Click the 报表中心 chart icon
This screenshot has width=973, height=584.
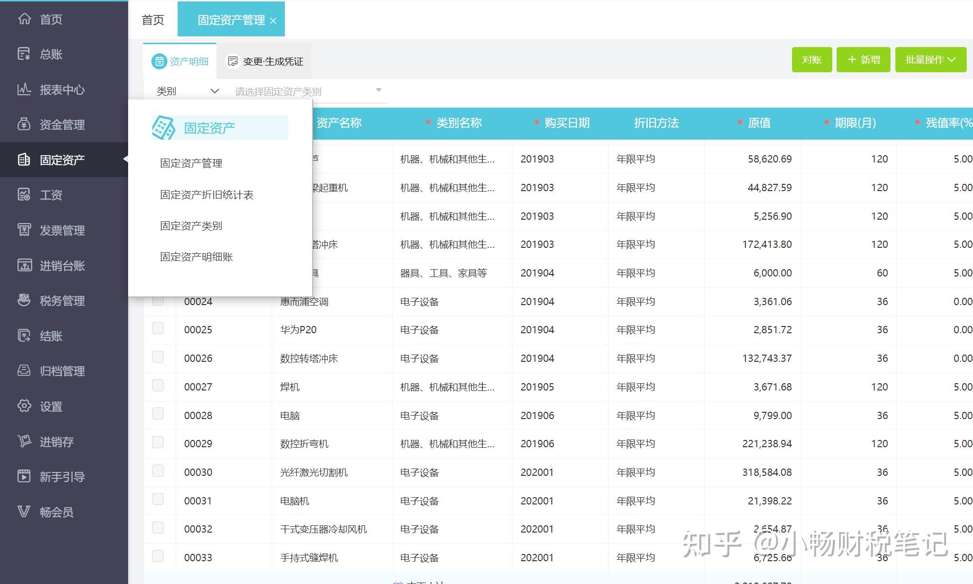click(24, 89)
